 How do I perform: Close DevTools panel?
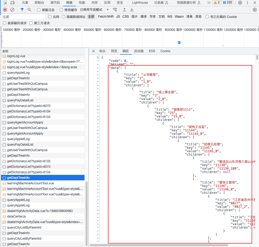[255, 3]
